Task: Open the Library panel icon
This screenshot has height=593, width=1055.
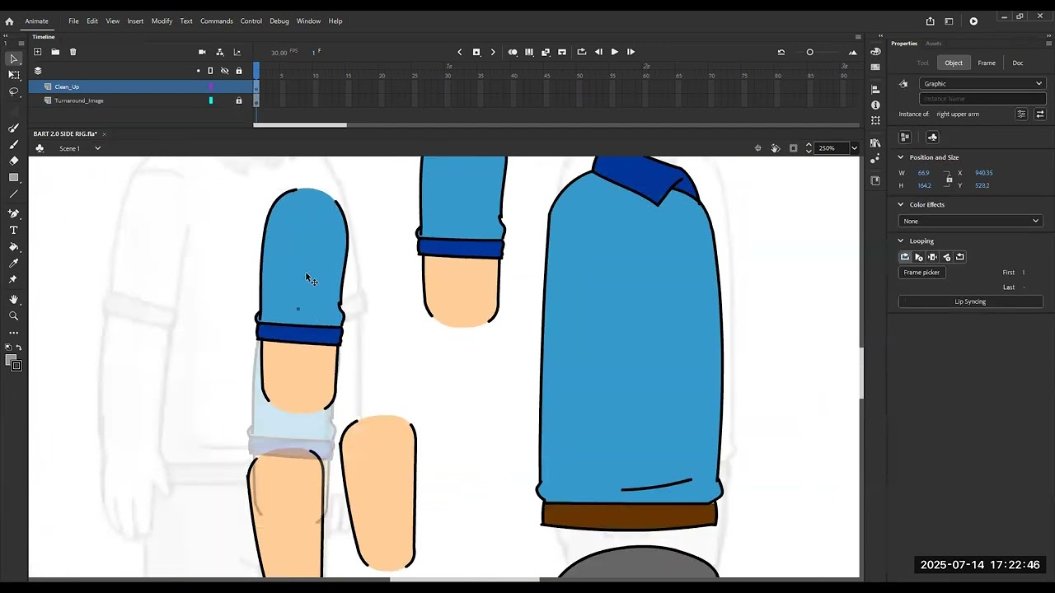Action: click(875, 143)
